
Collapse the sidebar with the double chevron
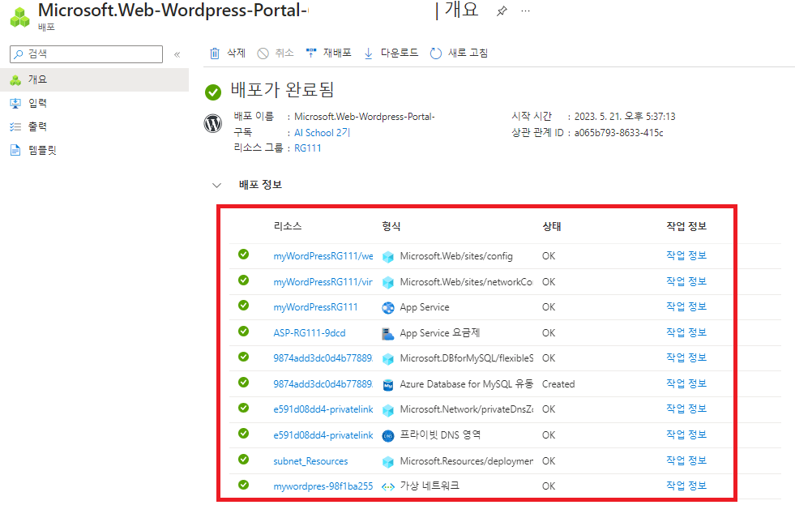point(177,54)
